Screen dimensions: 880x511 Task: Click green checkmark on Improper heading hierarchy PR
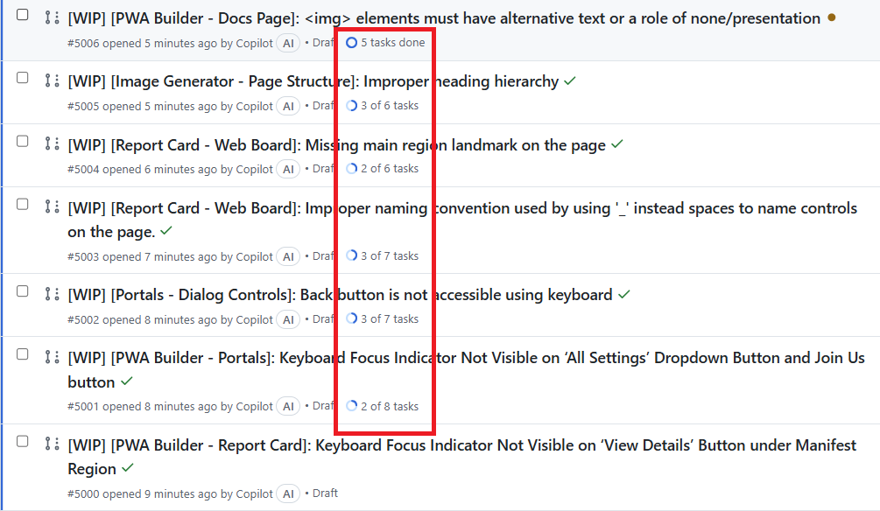(570, 81)
